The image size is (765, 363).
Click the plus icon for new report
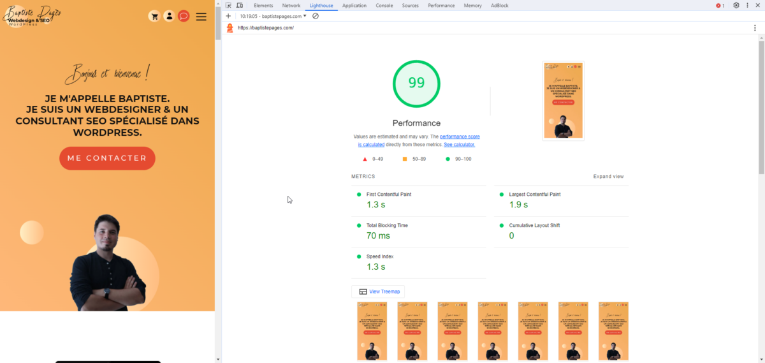(x=228, y=16)
